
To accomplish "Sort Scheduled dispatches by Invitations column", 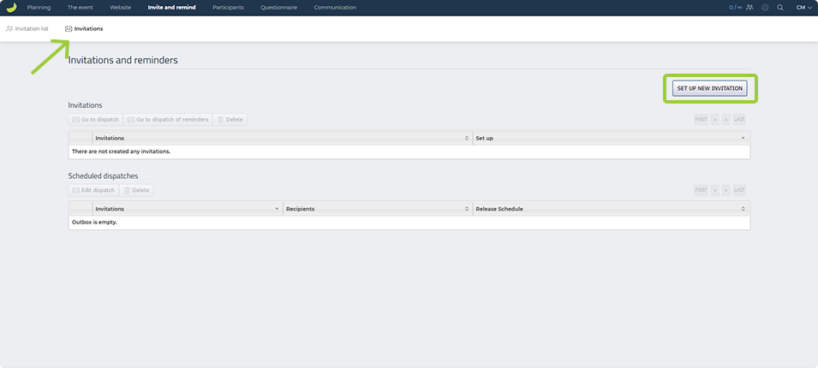I will [x=277, y=209].
